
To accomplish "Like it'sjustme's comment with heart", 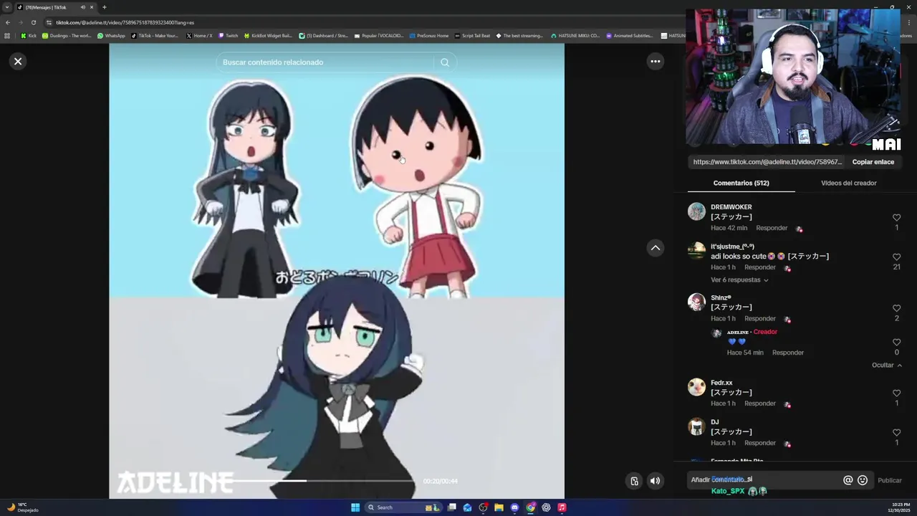I will 896,257.
